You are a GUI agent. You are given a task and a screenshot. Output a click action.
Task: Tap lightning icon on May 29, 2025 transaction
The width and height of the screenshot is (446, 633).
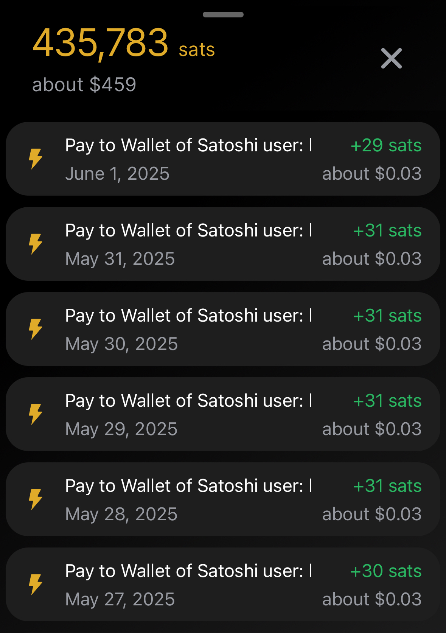pos(36,414)
